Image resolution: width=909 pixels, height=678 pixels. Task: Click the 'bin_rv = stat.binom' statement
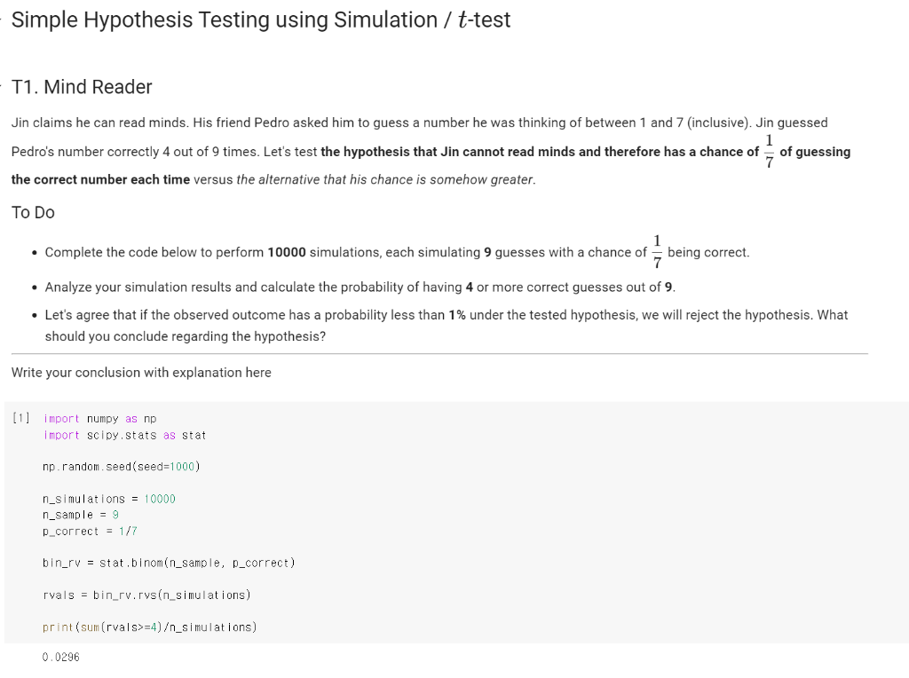pos(169,563)
